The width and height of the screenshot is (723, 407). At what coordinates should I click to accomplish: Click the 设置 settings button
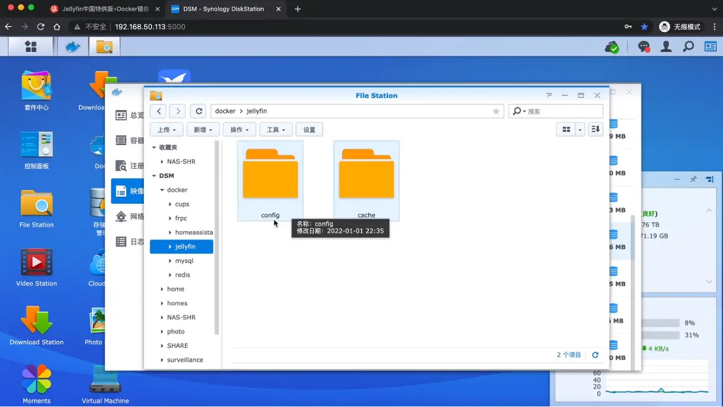[x=310, y=130]
